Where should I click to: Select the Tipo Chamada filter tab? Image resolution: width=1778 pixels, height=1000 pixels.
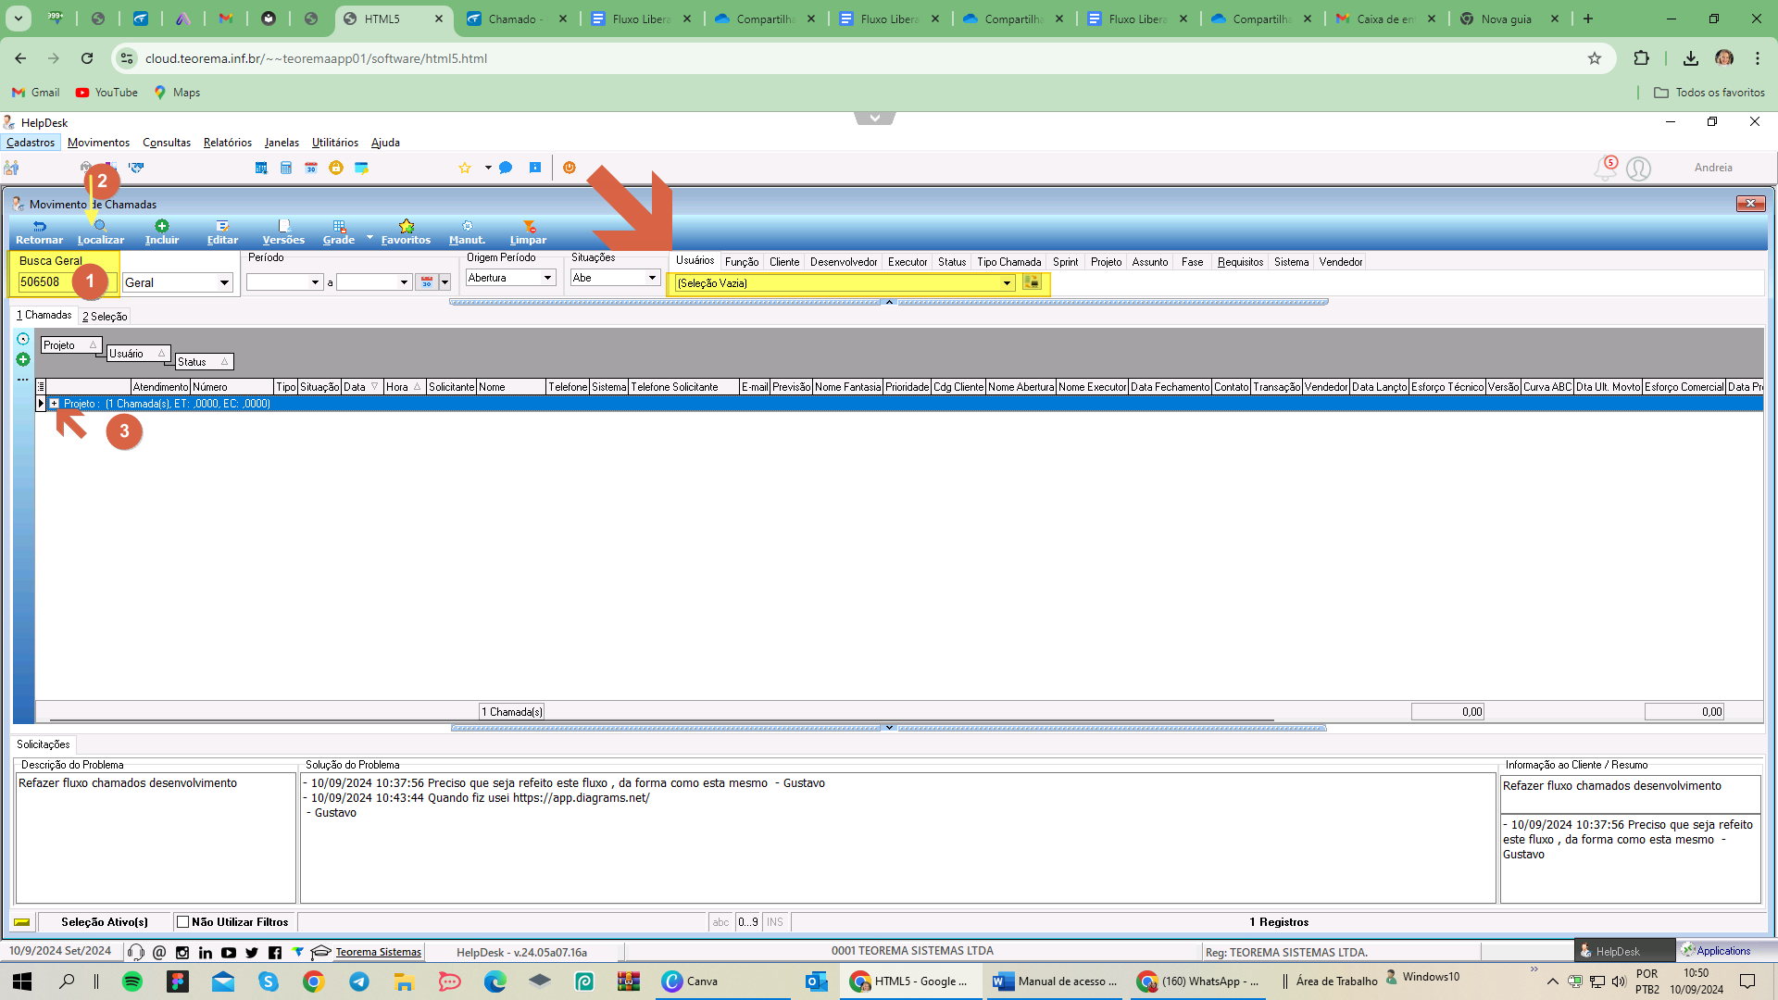point(1008,262)
